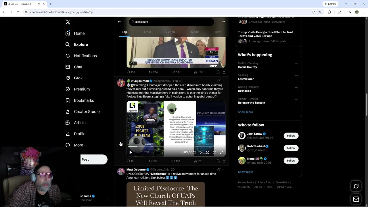Image resolution: width=368 pixels, height=207 pixels.
Task: Reply to C-SPAN video post with 138 replies
Action: pos(131,72)
